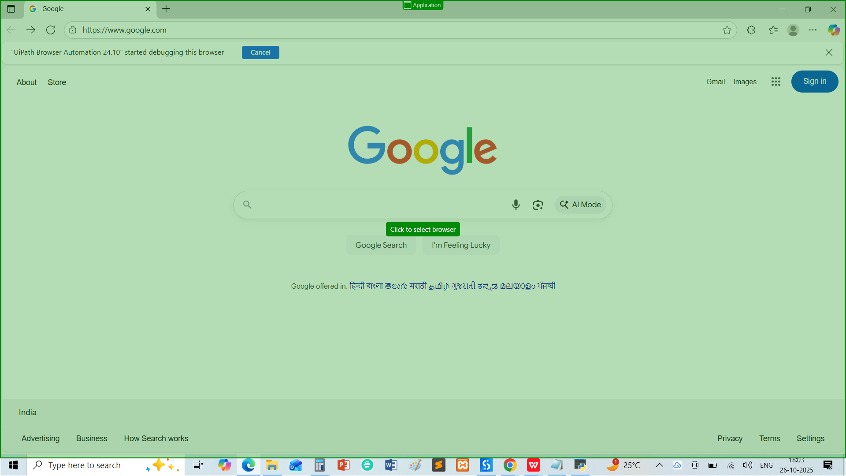Launch Spotify from the taskbar

(367, 465)
